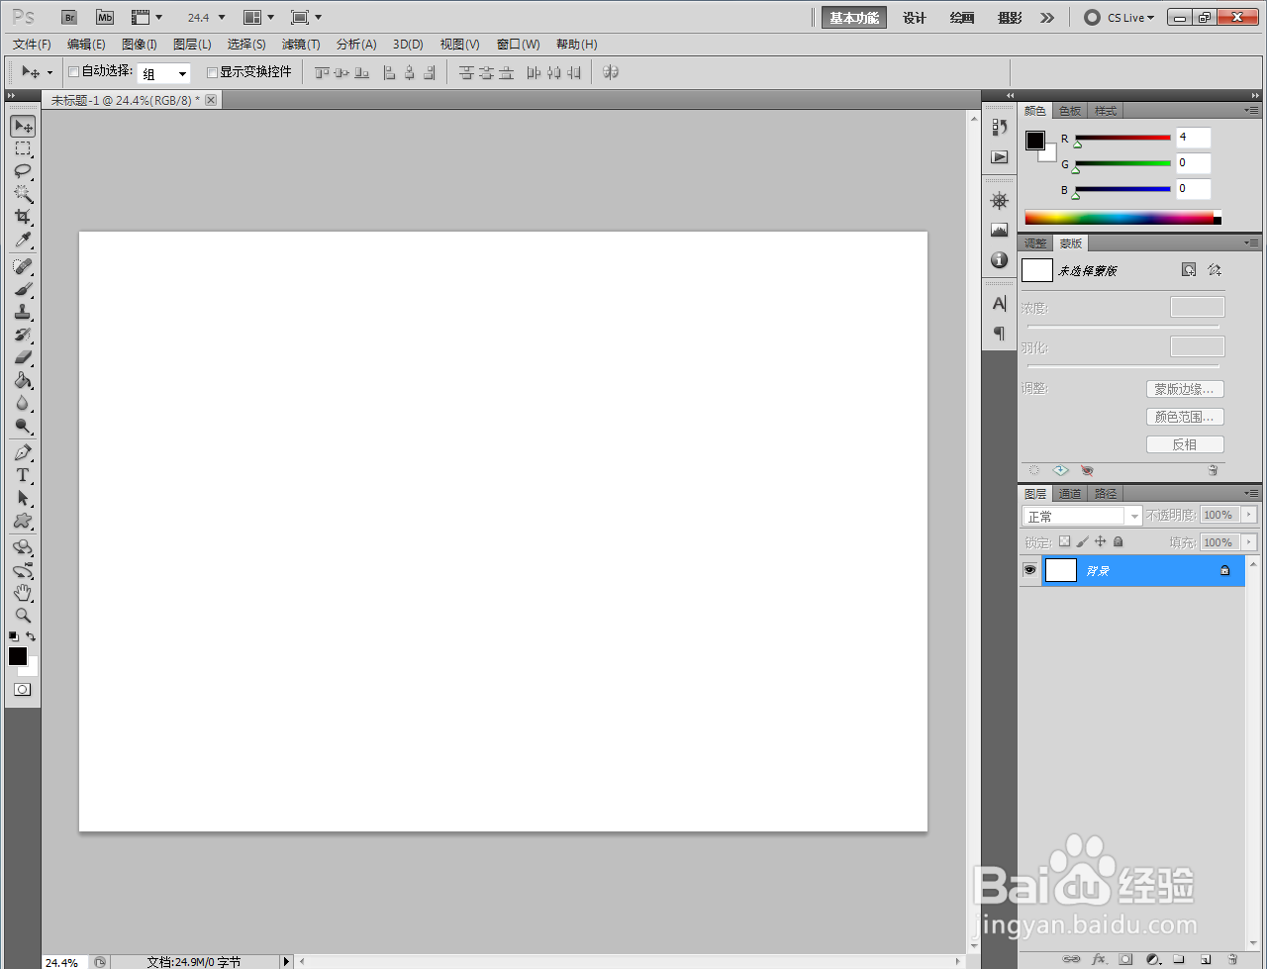Click the fx layer style icon
The height and width of the screenshot is (969, 1267).
[1099, 959]
